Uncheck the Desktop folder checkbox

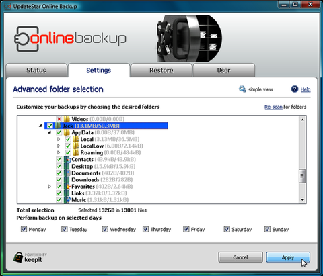tap(59, 167)
